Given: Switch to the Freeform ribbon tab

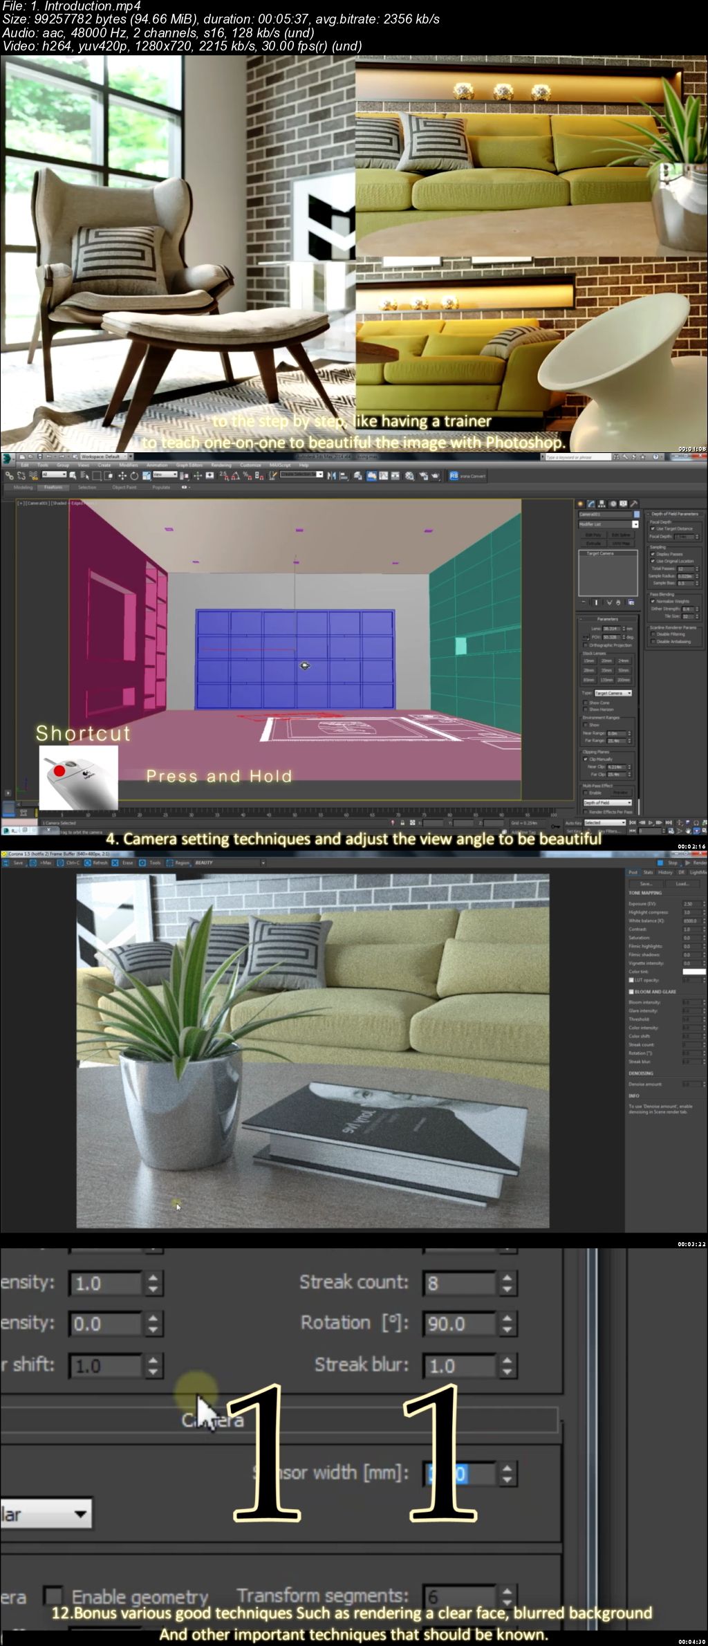Looking at the screenshot, I should click(x=53, y=487).
